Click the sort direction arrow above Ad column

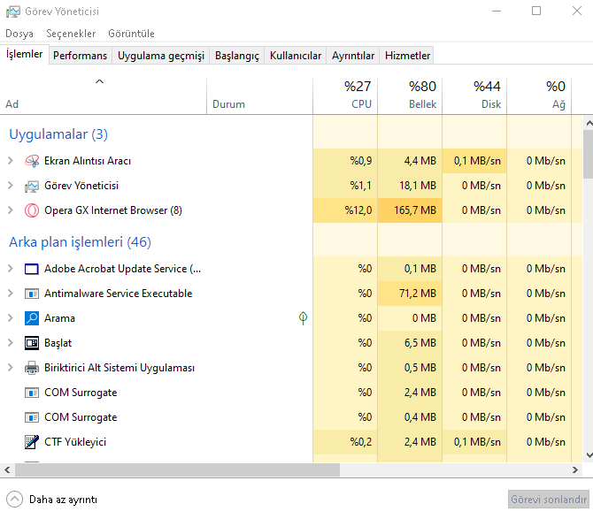click(99, 81)
